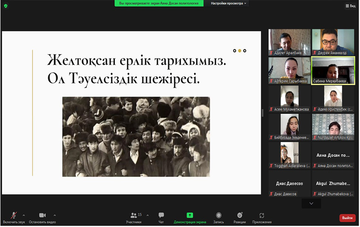Open Приложения apps panel
The height and width of the screenshot is (227, 360).
point(262,217)
